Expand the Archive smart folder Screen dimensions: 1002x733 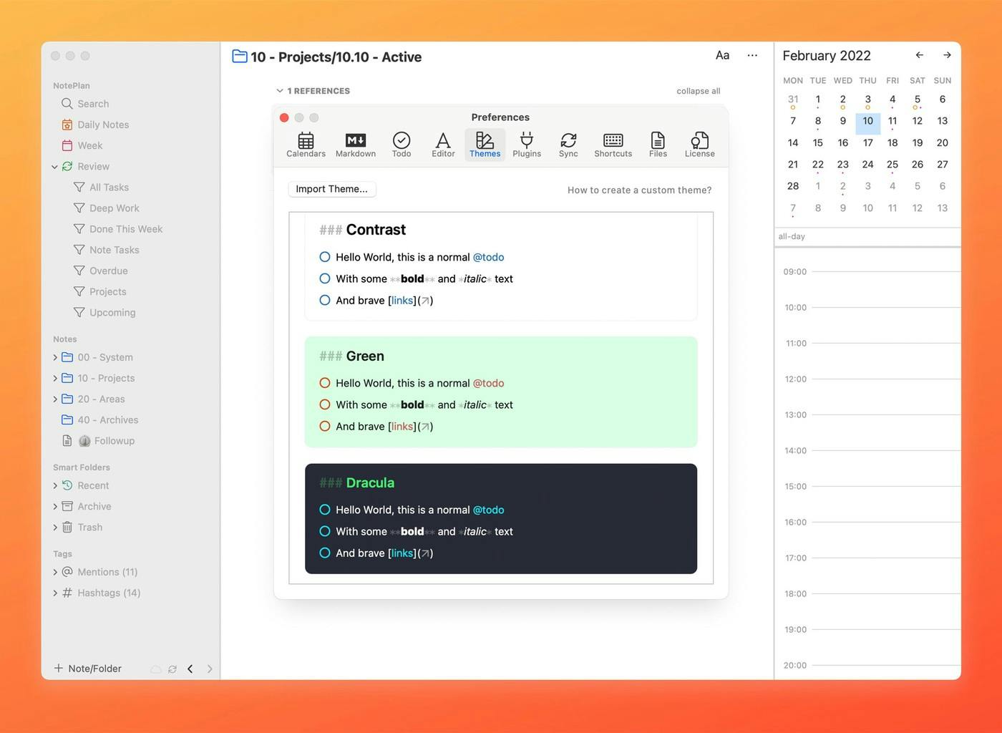coord(55,506)
